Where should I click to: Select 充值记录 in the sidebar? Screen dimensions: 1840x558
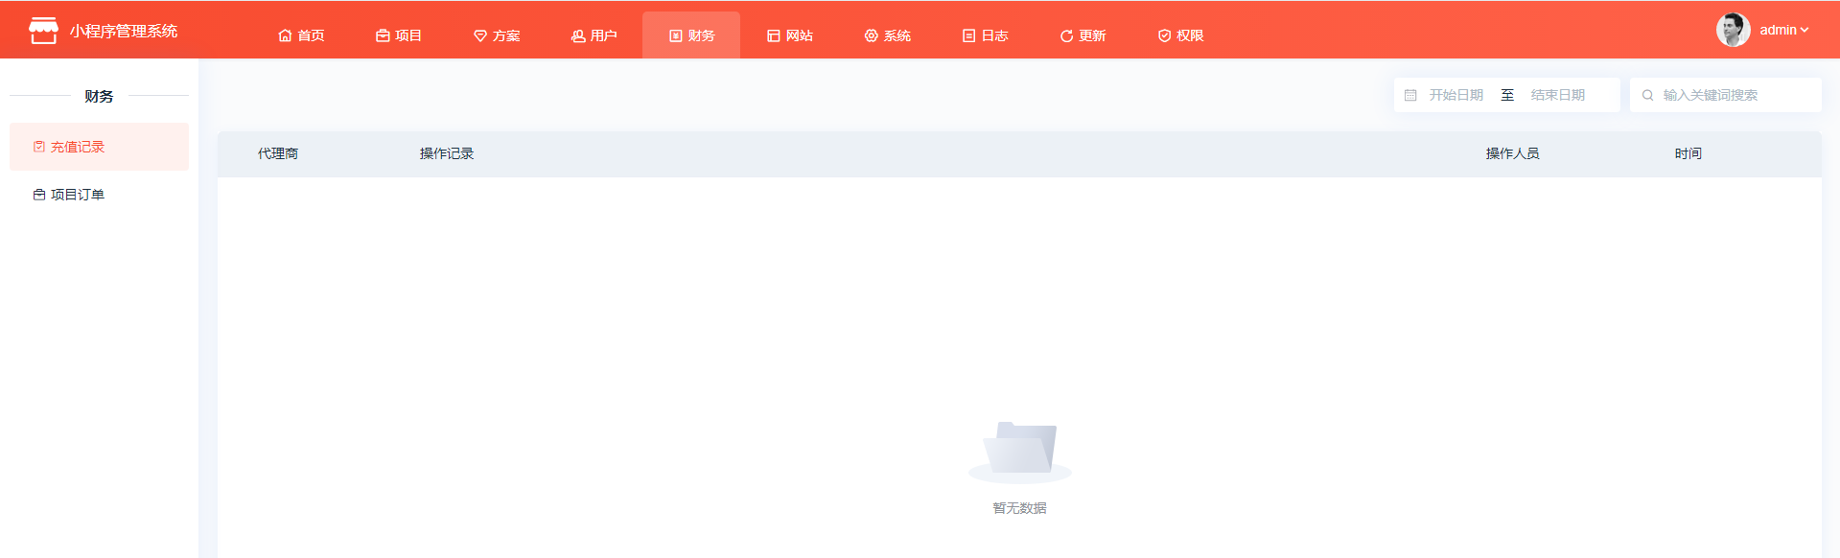pyautogui.click(x=99, y=147)
